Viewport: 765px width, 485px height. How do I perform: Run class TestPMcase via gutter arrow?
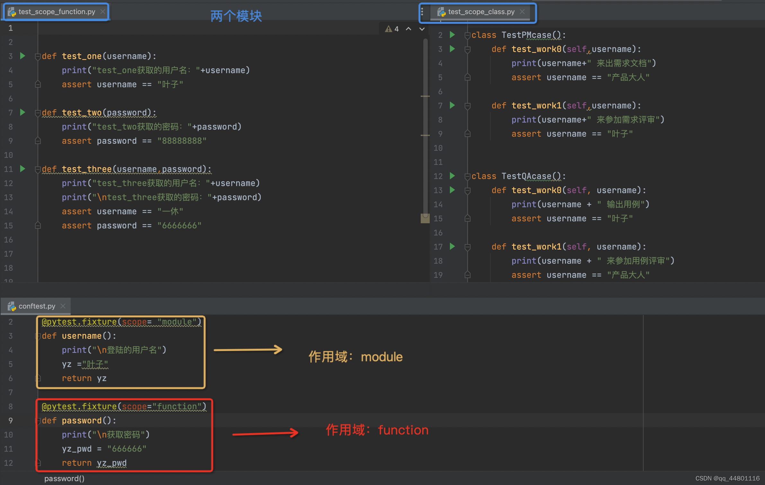[452, 35]
